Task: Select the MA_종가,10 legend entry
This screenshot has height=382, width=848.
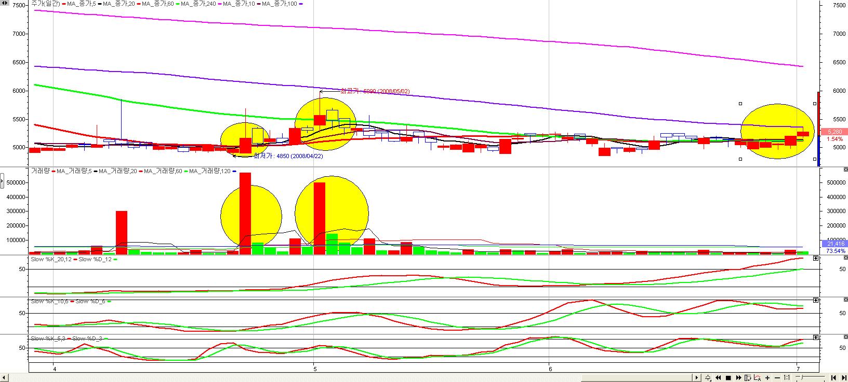Action: (x=240, y=4)
